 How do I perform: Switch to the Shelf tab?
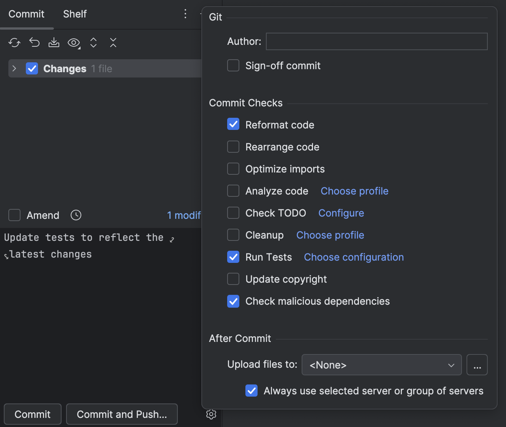[74, 14]
